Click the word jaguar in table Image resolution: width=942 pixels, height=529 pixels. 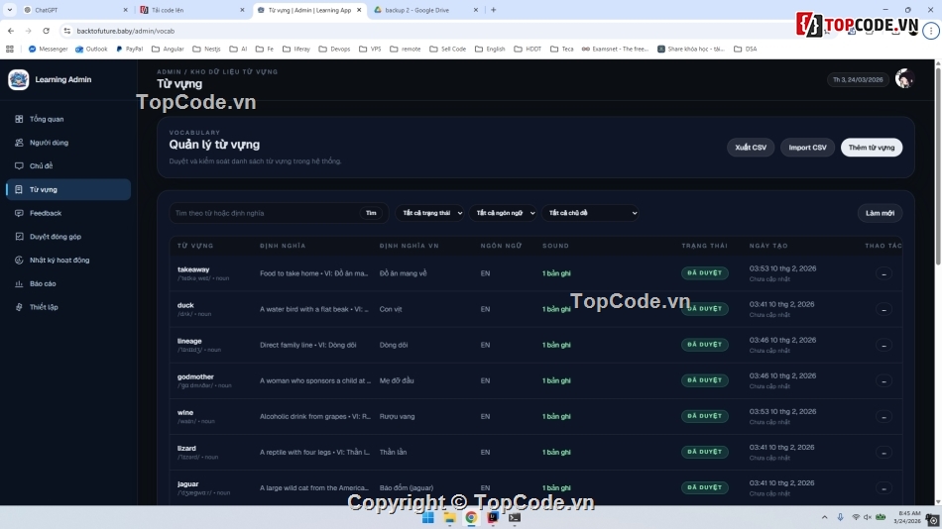pos(187,484)
